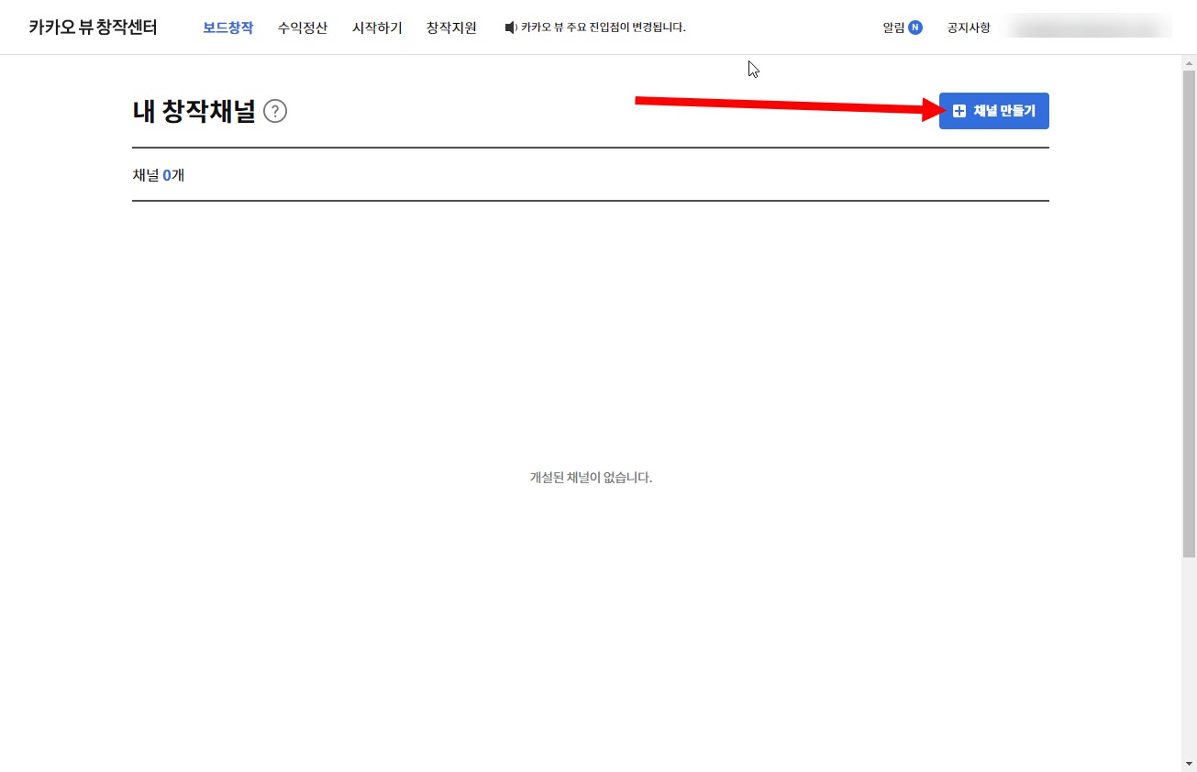Click the blue N badge beside 알림
The width and height of the screenshot is (1197, 772).
pyautogui.click(x=915, y=28)
